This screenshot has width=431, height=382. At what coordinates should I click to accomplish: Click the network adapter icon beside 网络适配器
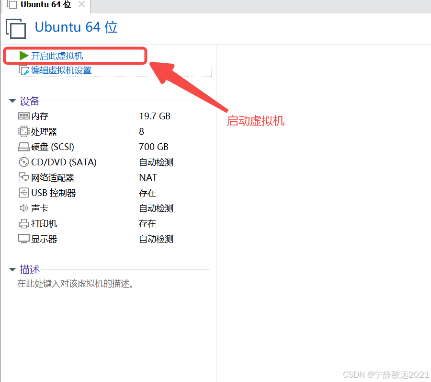[x=23, y=177]
